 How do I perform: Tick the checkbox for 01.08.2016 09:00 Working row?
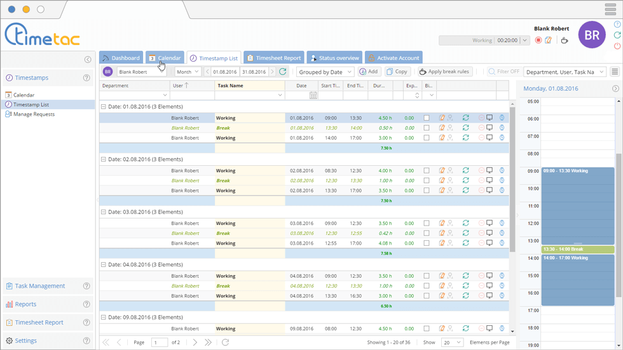[x=427, y=118]
